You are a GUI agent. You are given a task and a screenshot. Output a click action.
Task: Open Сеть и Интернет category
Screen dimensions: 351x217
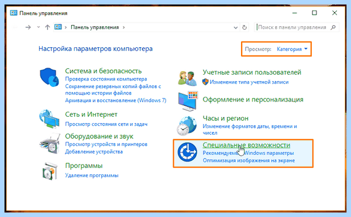click(x=91, y=114)
